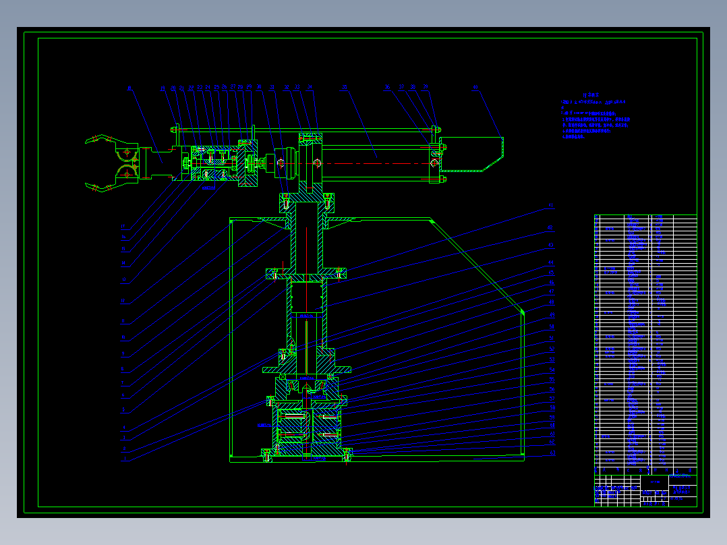Select part callout number 12
This screenshot has height=545, width=727.
pos(123,301)
